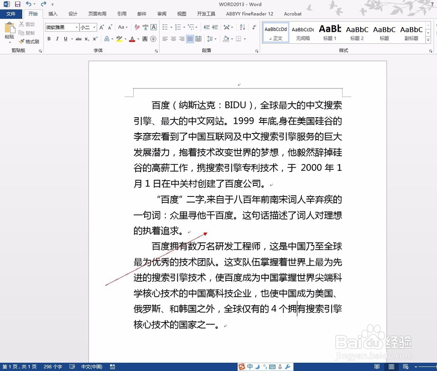
Task: Toggle bullet list formatting
Action: click(x=165, y=27)
